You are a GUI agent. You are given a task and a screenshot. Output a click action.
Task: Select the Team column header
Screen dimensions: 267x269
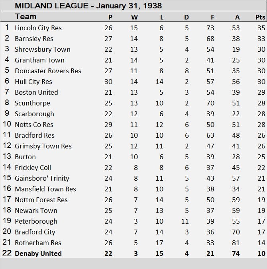26,17
